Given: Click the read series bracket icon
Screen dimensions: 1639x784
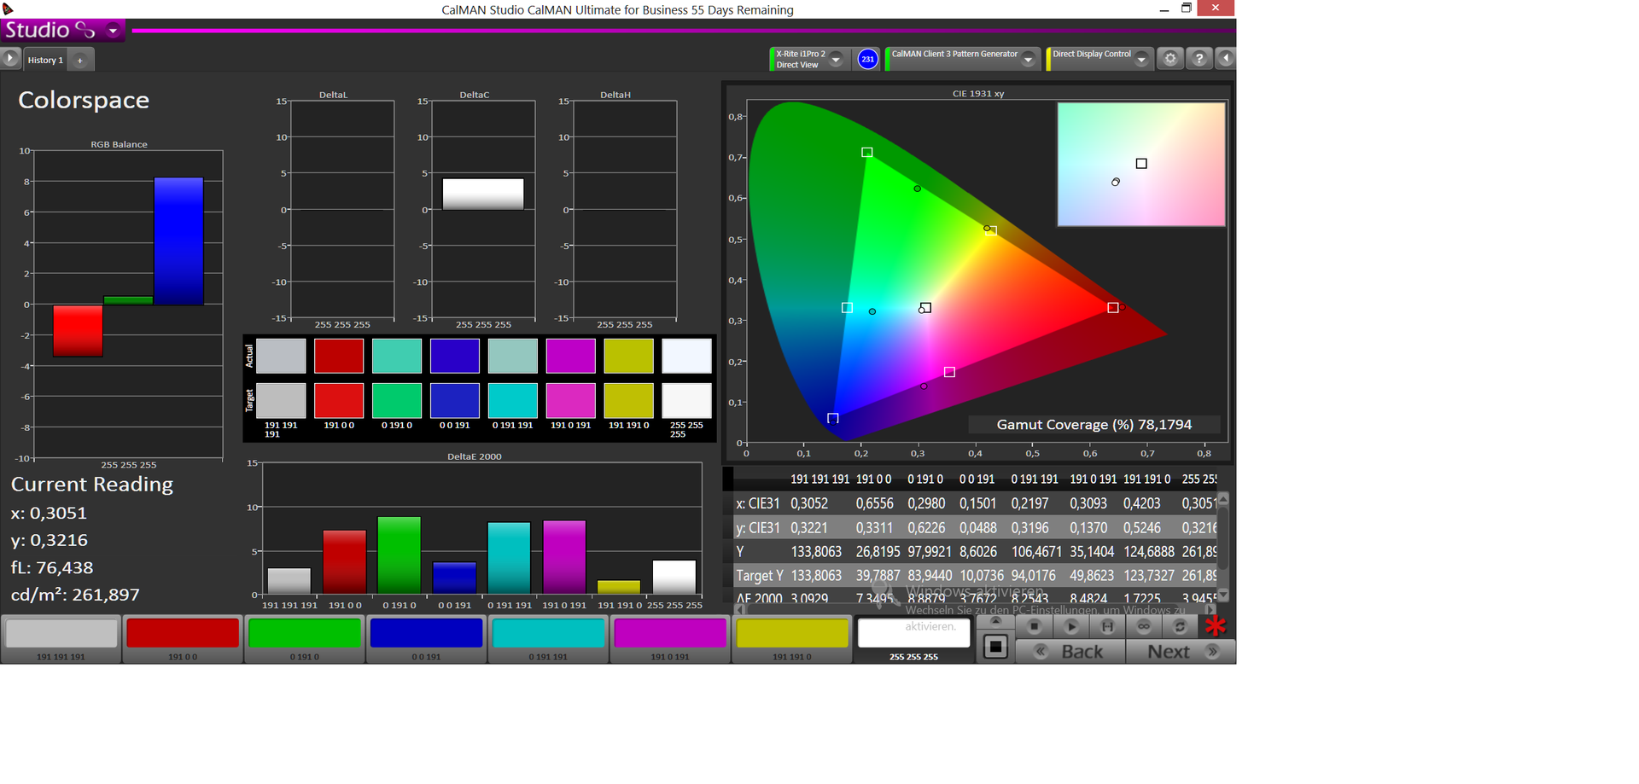Looking at the screenshot, I should [1107, 626].
